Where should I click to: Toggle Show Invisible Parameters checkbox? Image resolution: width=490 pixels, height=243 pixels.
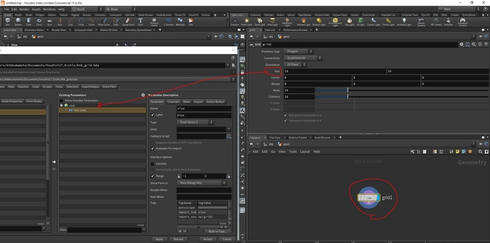point(61,100)
